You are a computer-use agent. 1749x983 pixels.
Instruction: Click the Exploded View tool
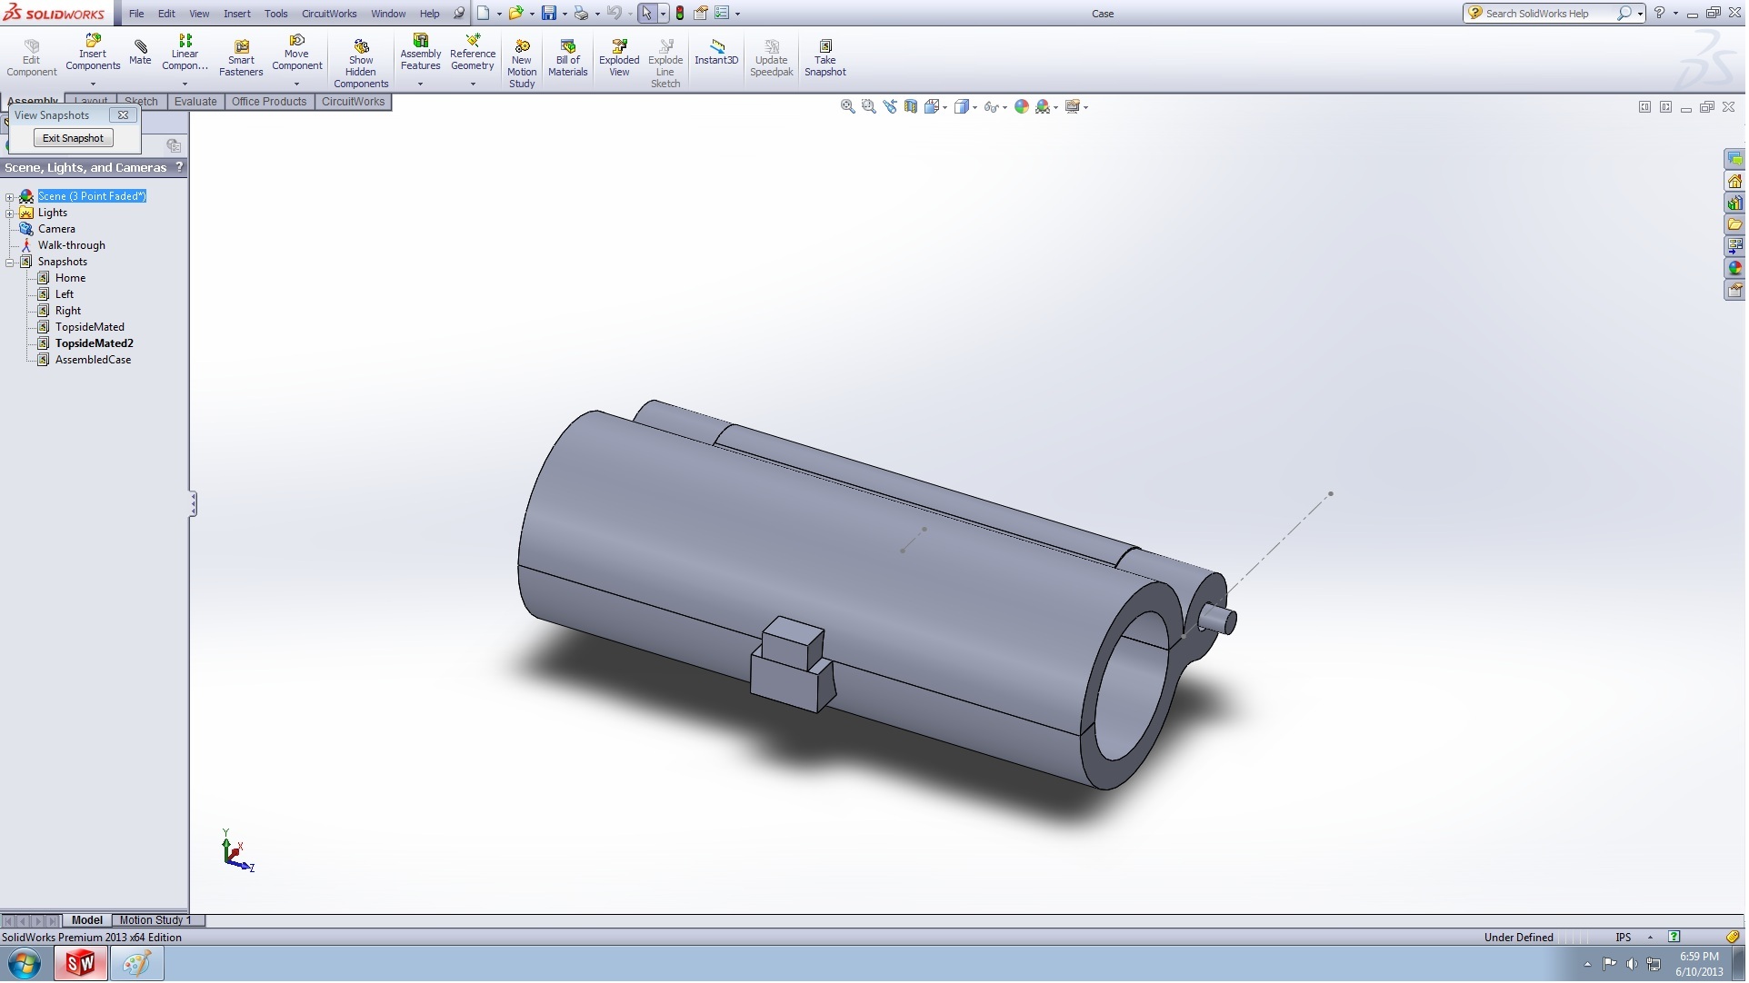(x=619, y=58)
